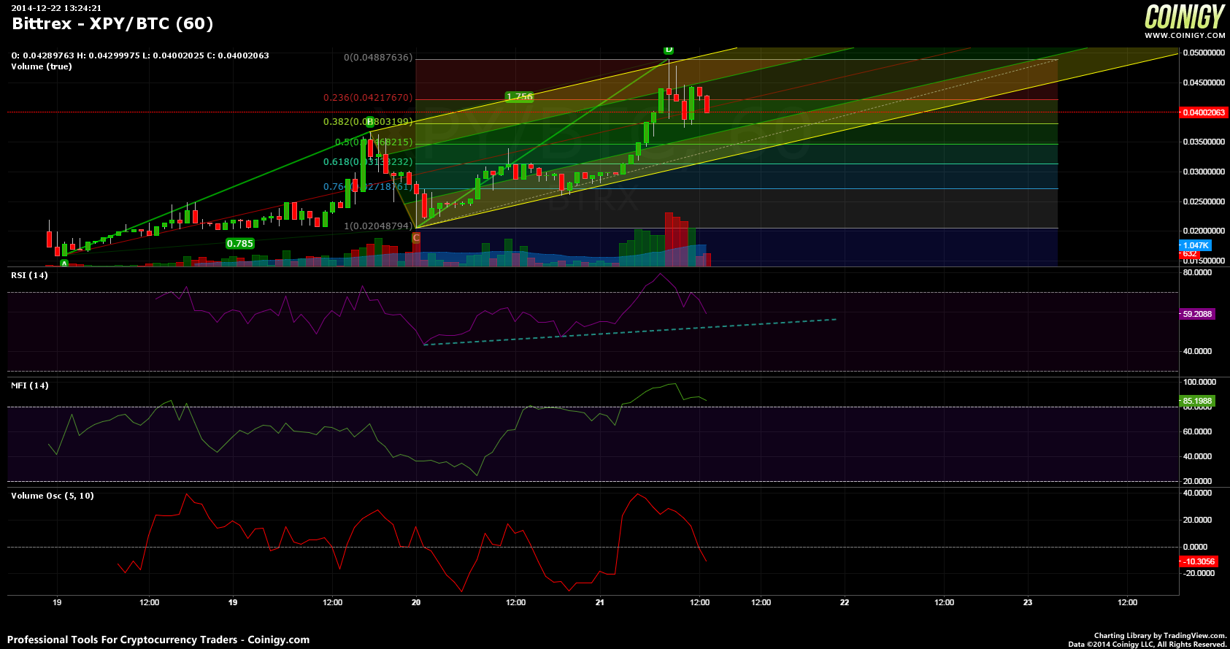This screenshot has width=1230, height=649.
Task: Click the 0.04500000 price axis label
Action: pos(1204,82)
